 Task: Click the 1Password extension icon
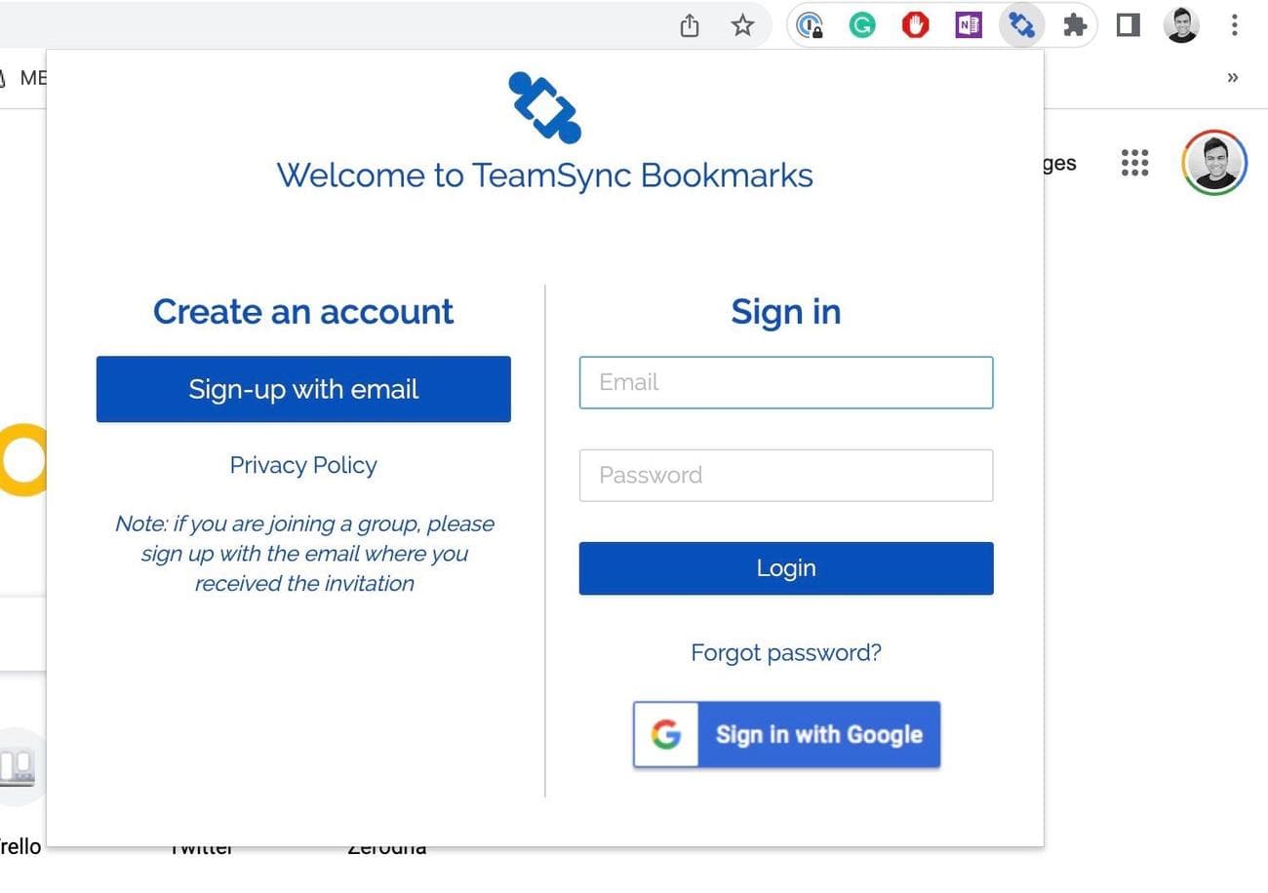[x=810, y=25]
